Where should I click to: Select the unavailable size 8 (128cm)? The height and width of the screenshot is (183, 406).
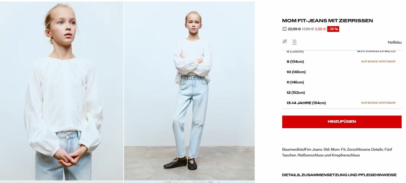(x=342, y=52)
